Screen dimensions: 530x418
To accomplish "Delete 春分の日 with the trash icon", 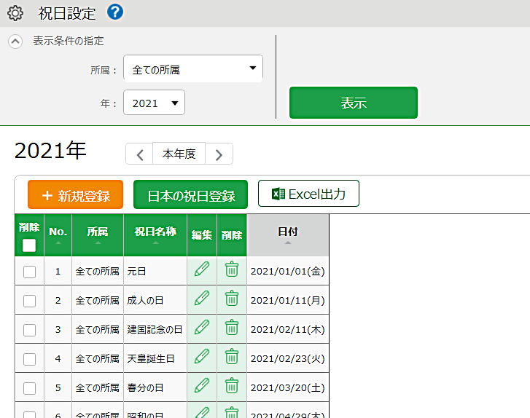I will coord(232,385).
